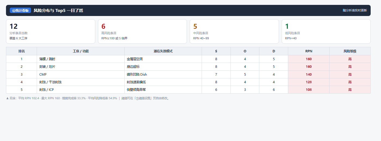
Task: Click the RPN<40 text
Action: point(291,38)
